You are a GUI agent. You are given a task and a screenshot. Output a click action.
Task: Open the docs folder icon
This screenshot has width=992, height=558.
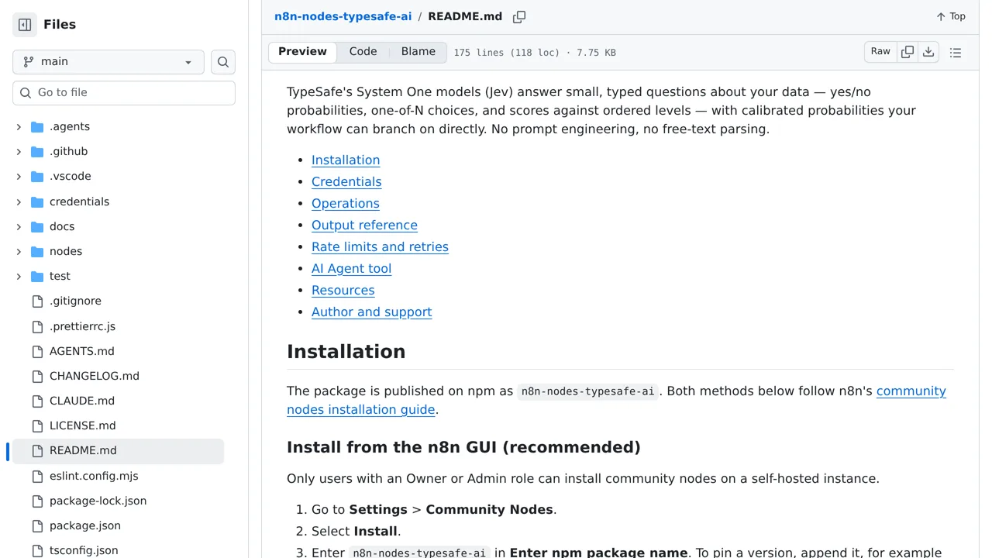tap(37, 226)
